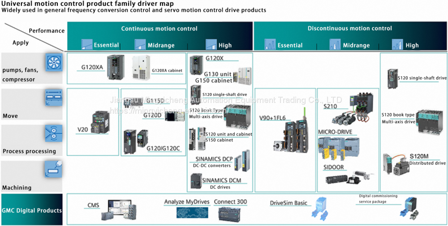
Task: Click the Connect 300 device image
Action: click(230, 214)
